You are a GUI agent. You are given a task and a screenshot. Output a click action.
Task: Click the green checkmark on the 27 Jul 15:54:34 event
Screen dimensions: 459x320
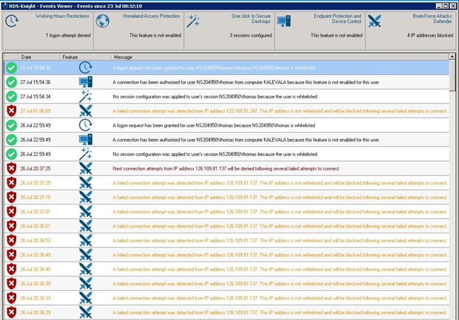[12, 97]
